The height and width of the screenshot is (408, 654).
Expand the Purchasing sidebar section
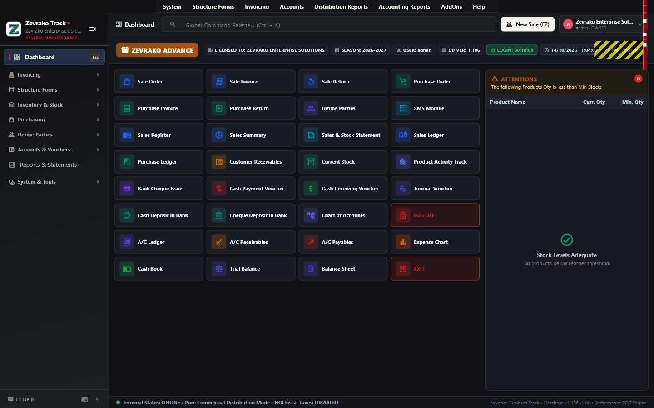54,120
